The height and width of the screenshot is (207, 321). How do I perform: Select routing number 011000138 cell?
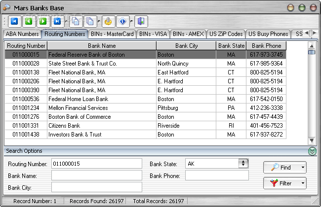[x=26, y=72]
